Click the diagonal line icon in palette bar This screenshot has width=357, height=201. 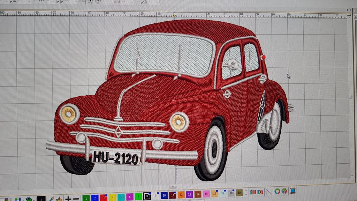point(269,192)
